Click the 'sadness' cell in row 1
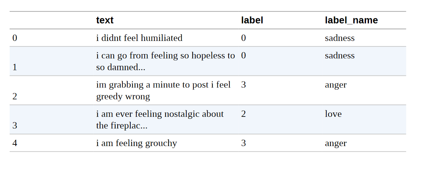 point(340,55)
